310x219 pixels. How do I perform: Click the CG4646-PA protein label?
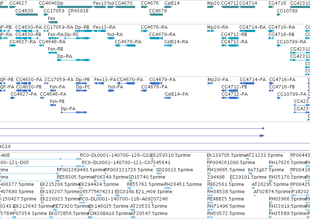tap(54, 94)
